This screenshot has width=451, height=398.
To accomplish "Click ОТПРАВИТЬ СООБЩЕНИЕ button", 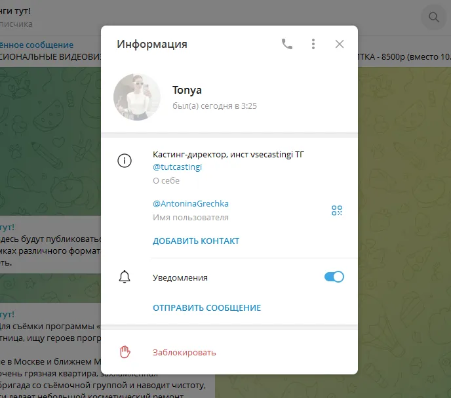I will point(206,308).
